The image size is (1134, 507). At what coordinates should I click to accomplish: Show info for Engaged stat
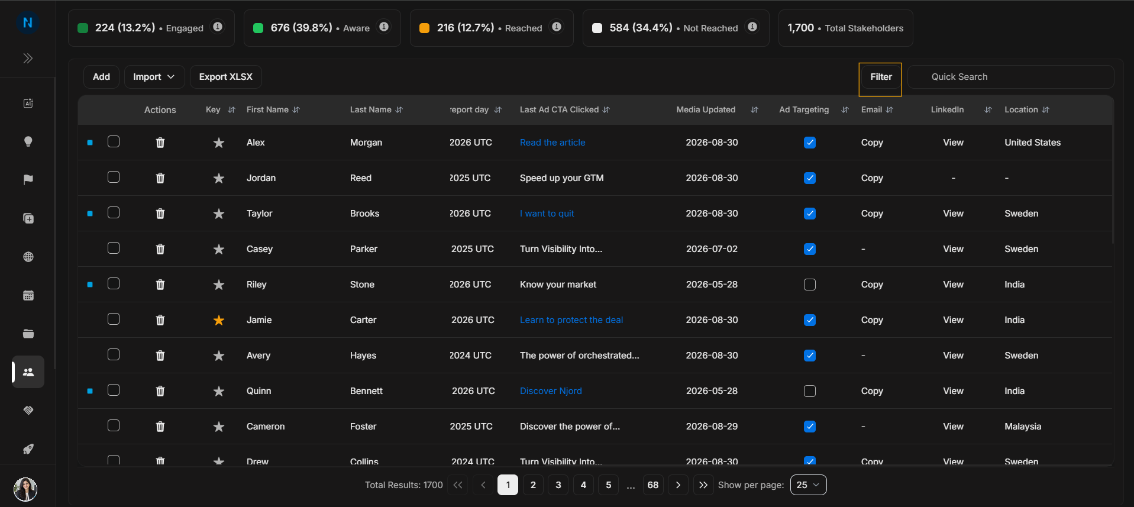click(x=218, y=27)
